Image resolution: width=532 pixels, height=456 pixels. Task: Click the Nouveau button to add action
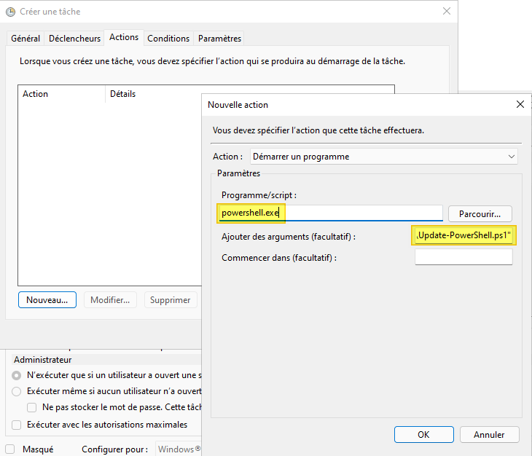click(x=47, y=300)
